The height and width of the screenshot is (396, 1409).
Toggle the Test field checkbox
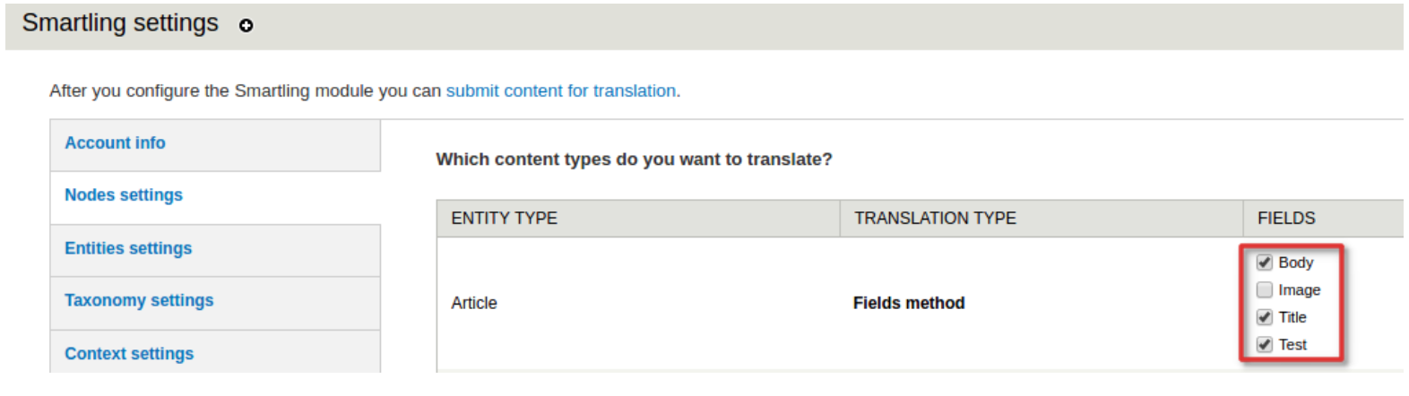[1264, 344]
